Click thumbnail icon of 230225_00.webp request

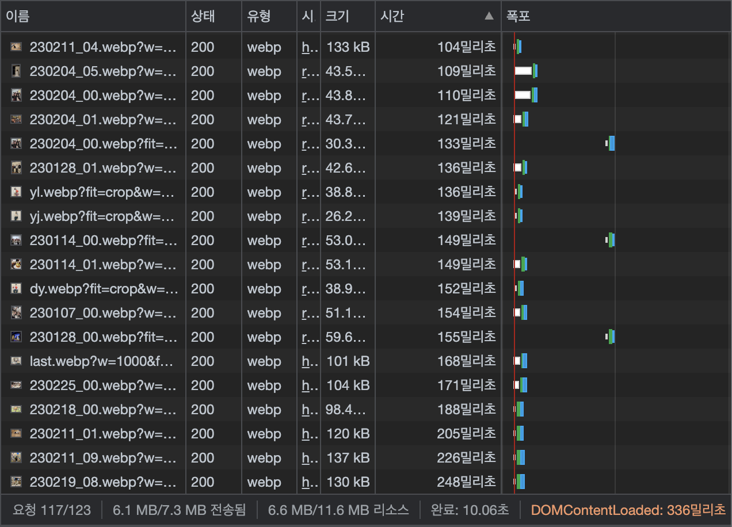(16, 385)
